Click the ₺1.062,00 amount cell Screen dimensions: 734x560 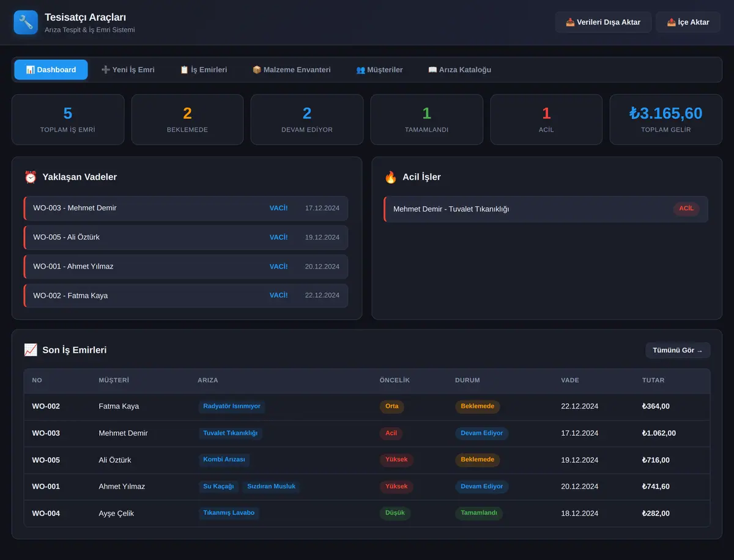(x=659, y=433)
